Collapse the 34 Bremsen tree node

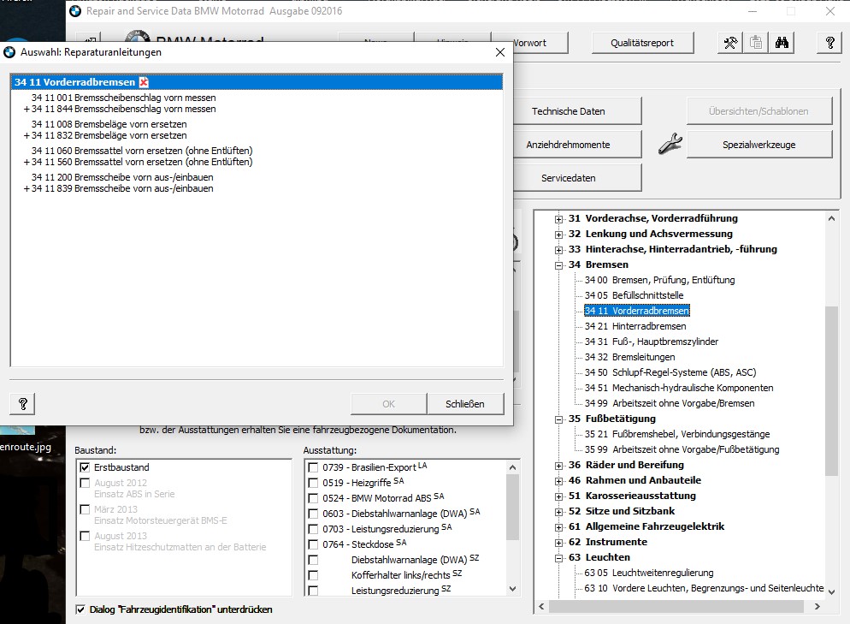click(x=558, y=265)
